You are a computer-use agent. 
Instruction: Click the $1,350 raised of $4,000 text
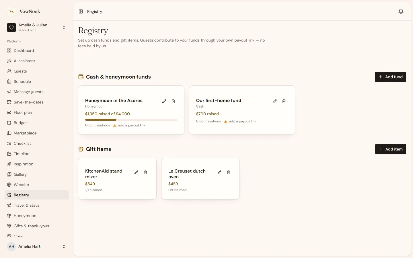tap(108, 114)
